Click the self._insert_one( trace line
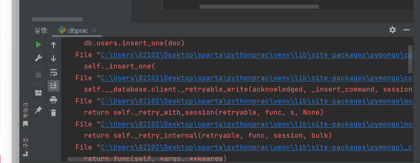The image size is (420, 163). (120, 66)
